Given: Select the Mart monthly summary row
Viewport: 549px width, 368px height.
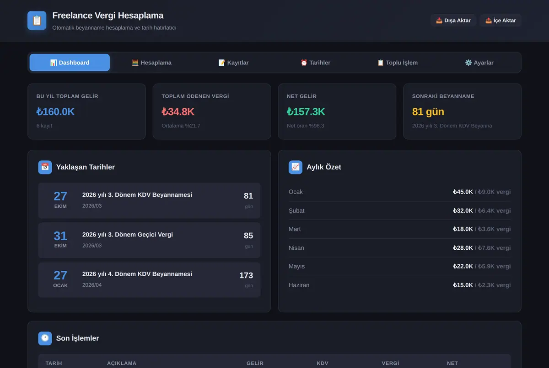Looking at the screenshot, I should pos(400,229).
